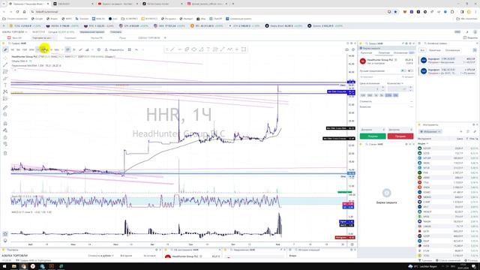Click the green Buy button
Image resolution: width=480 pixels, height=270 pixels.
(373, 136)
